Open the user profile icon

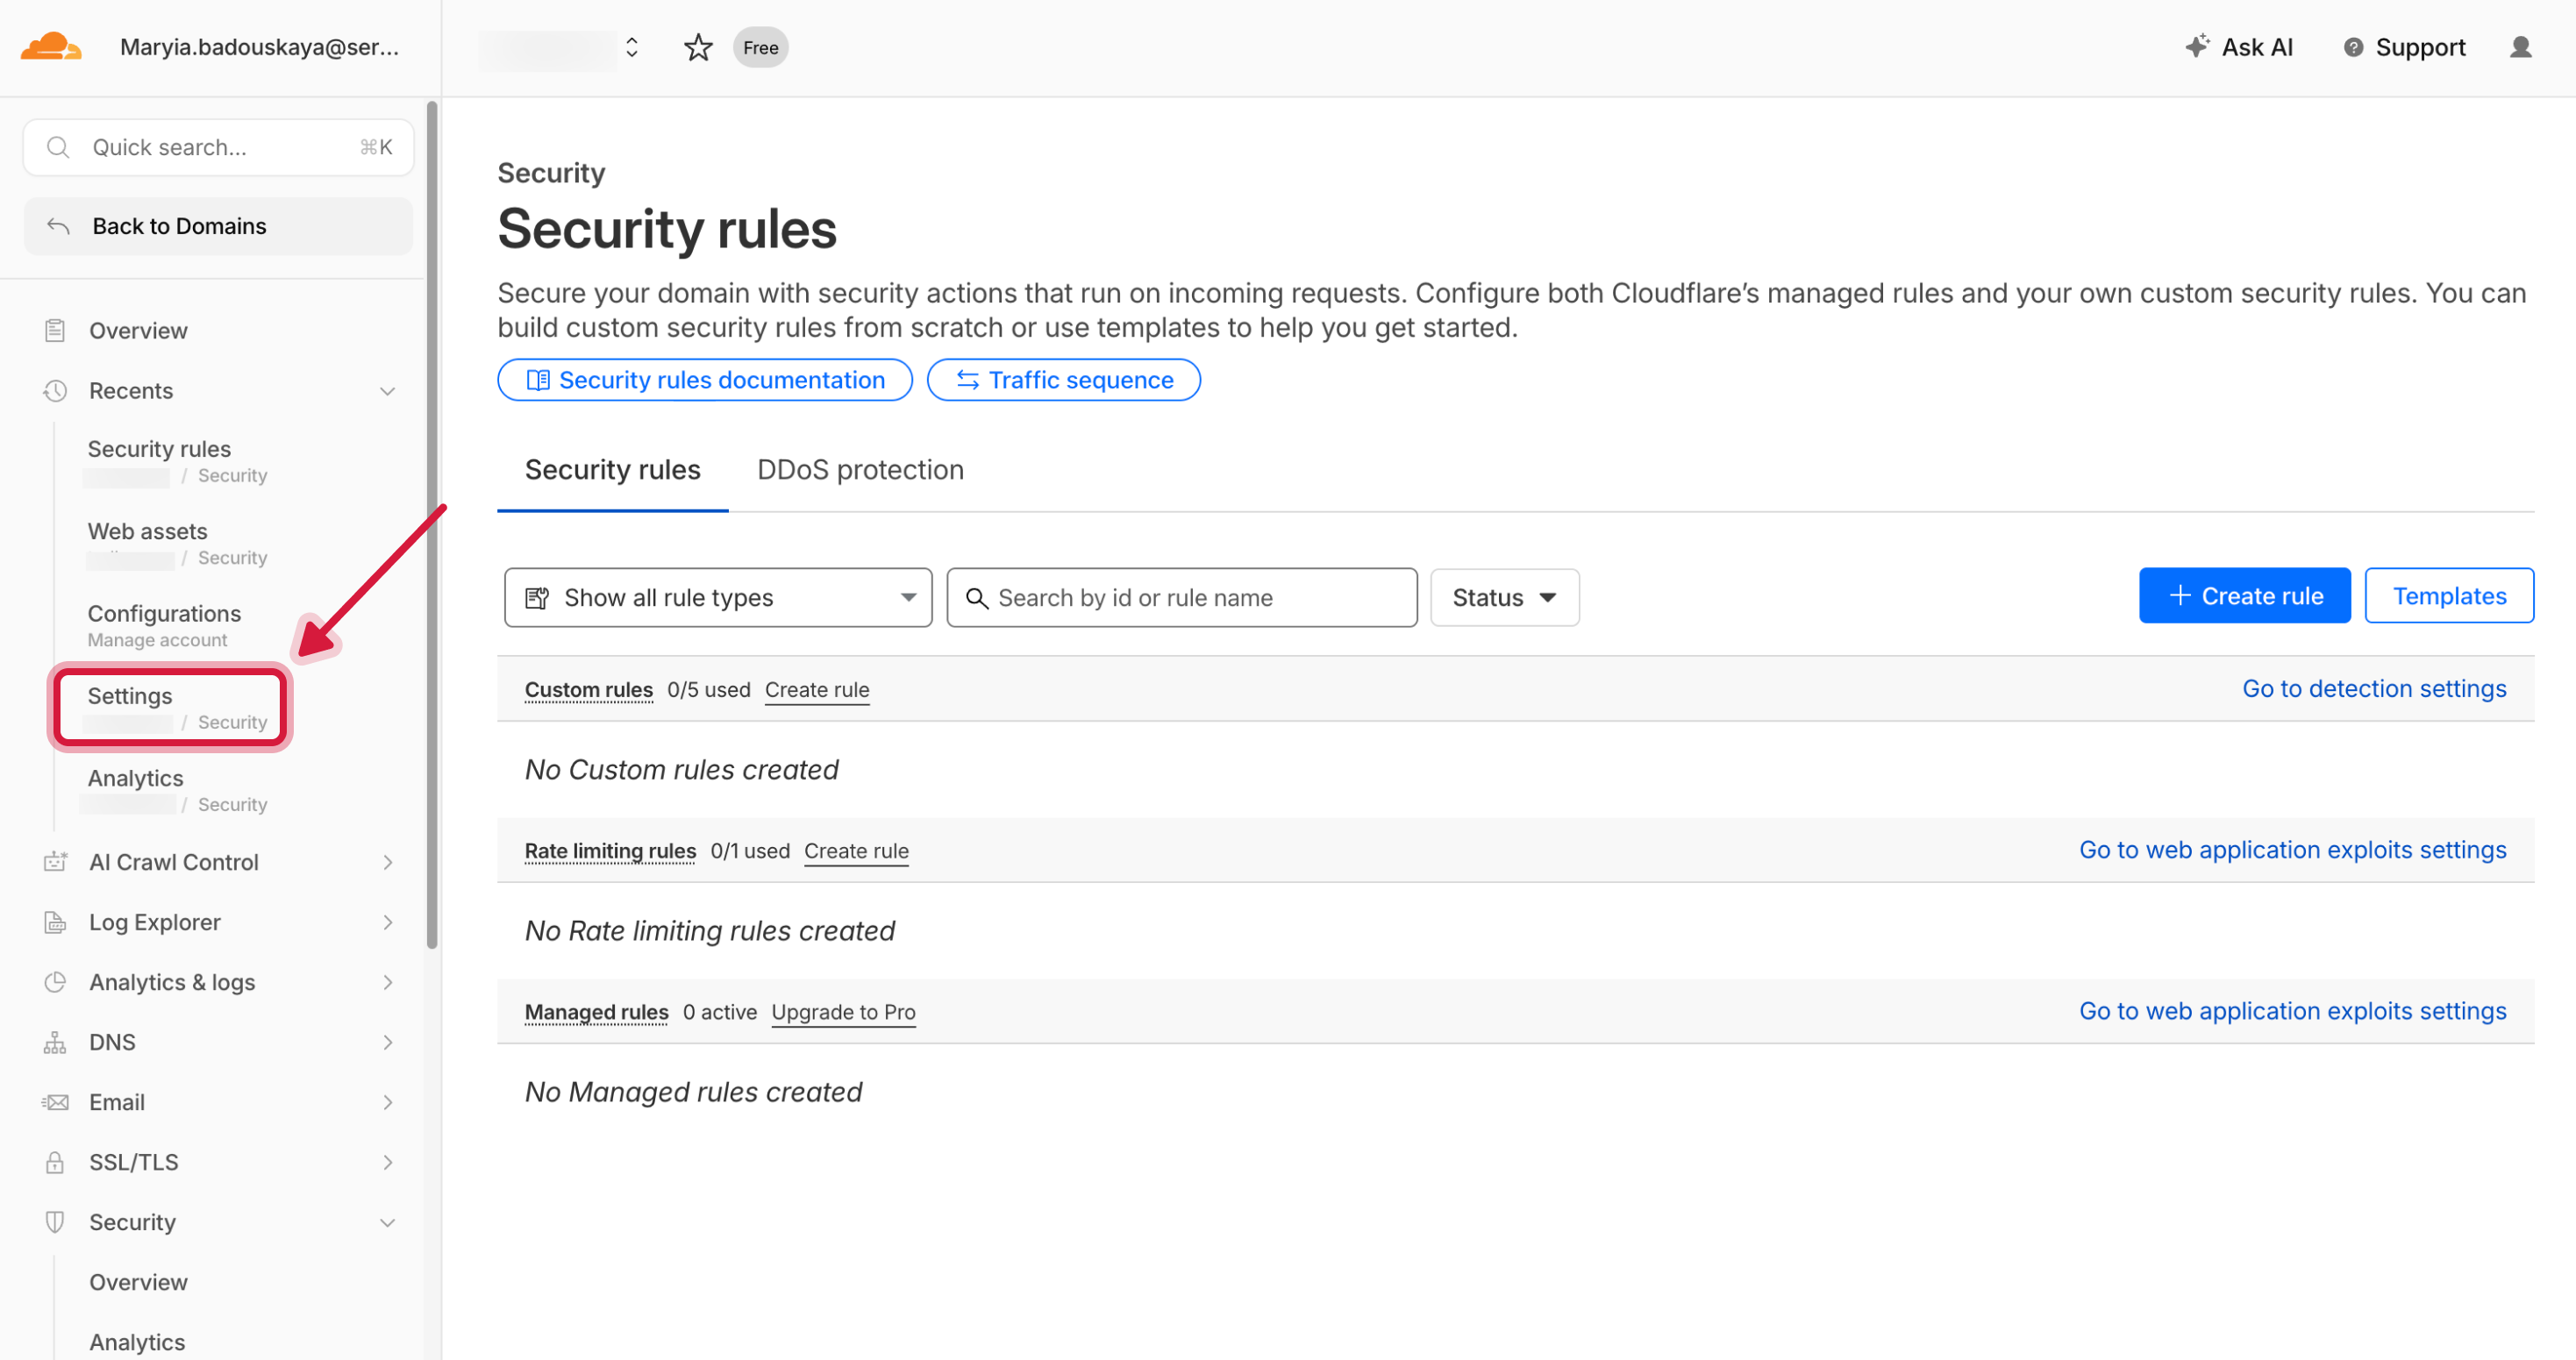point(2520,47)
